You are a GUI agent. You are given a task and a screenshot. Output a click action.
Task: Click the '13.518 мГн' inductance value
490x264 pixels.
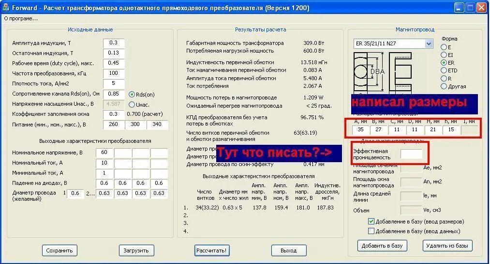click(314, 62)
